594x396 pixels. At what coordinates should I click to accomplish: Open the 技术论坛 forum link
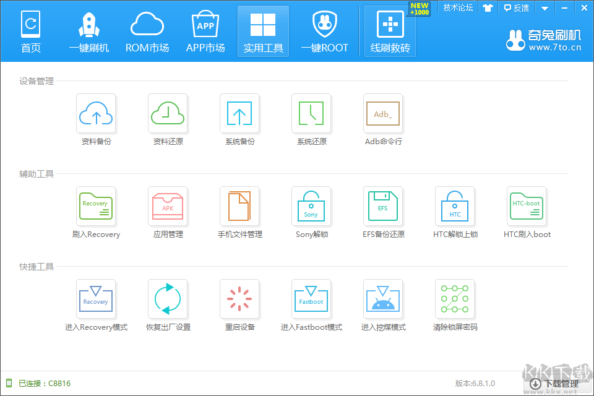458,8
